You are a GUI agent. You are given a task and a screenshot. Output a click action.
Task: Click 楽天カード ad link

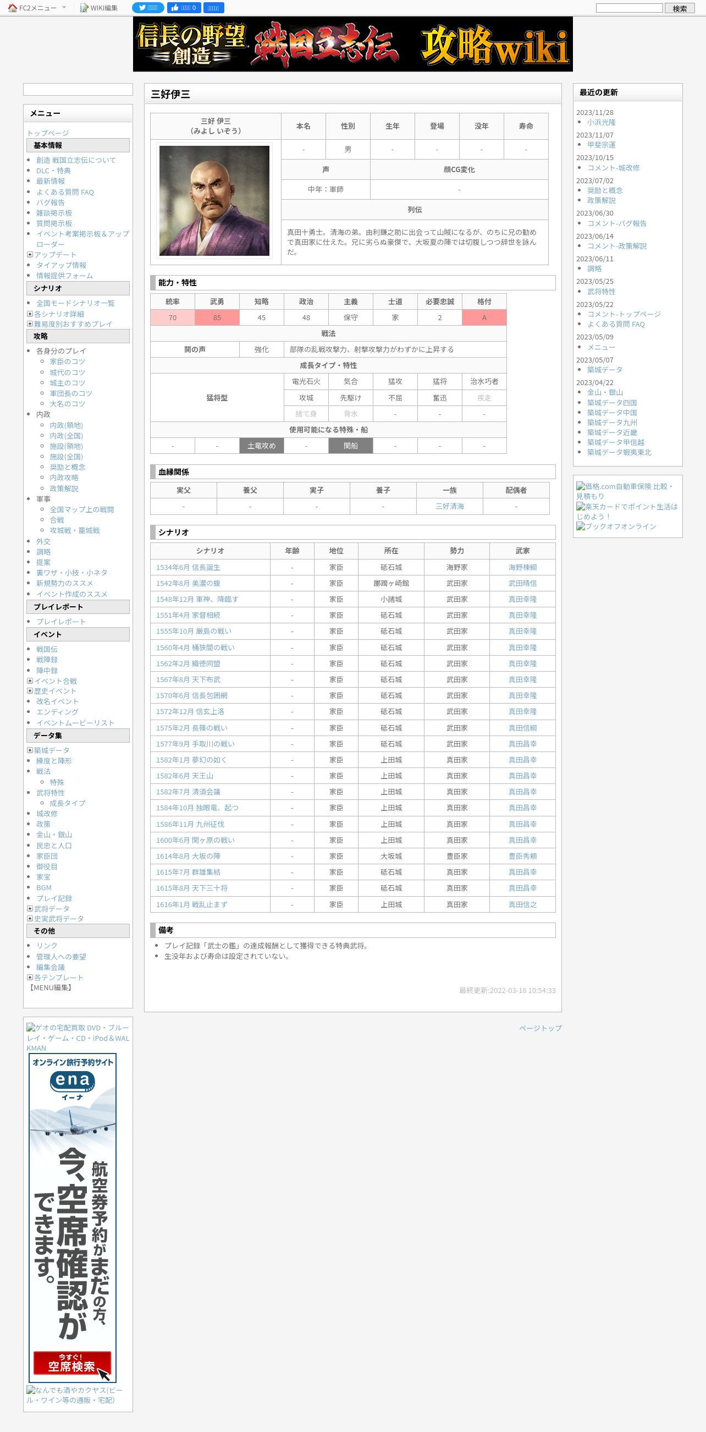point(627,512)
